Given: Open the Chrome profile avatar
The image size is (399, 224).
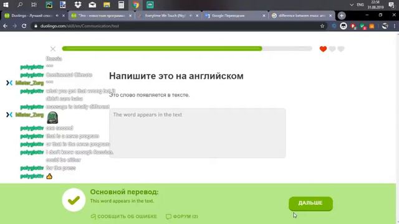Looking at the screenshot, I should 385,26.
